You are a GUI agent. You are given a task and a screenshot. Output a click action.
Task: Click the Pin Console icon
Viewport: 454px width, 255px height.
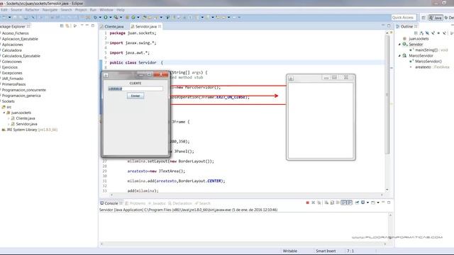[x=357, y=203]
